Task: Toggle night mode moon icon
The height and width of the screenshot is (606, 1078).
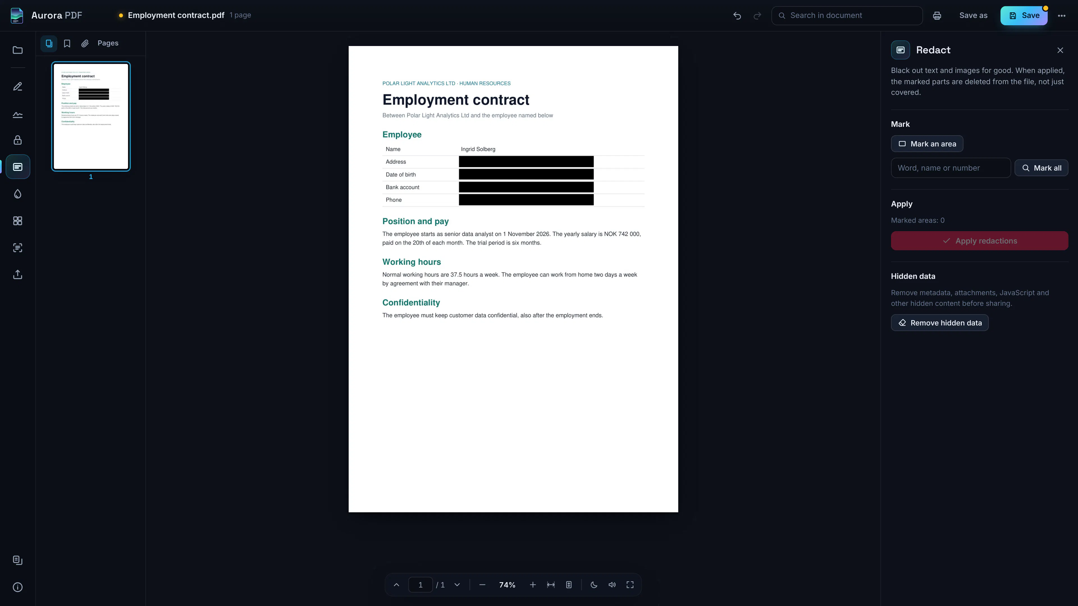Action: (x=594, y=585)
